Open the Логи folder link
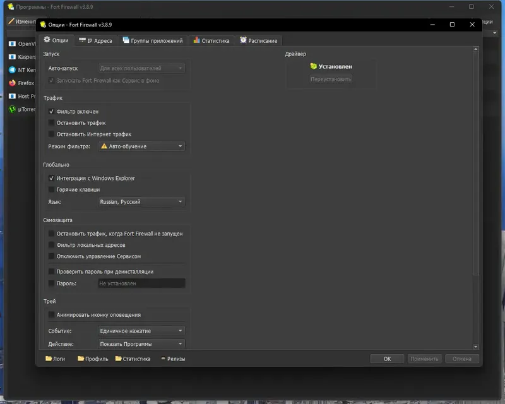 [55, 359]
